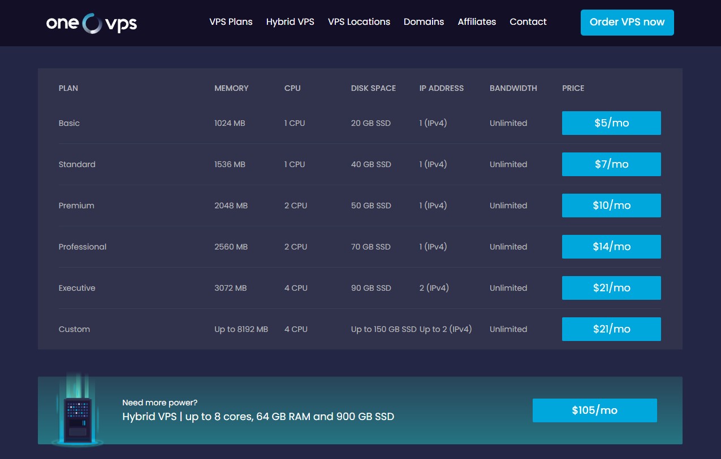This screenshot has height=459, width=721.
Task: Click the 2560 MB memory value
Action: click(231, 247)
